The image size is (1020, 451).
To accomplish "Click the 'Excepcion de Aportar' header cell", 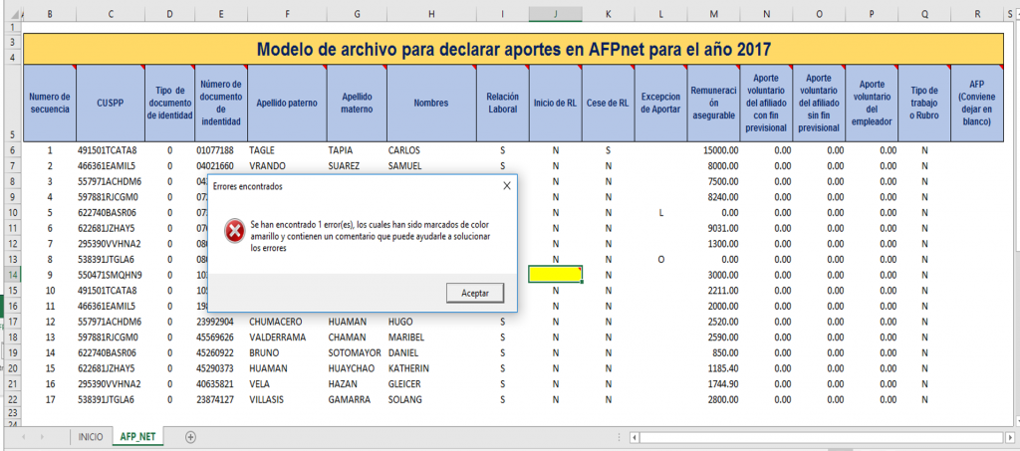I will [661, 103].
